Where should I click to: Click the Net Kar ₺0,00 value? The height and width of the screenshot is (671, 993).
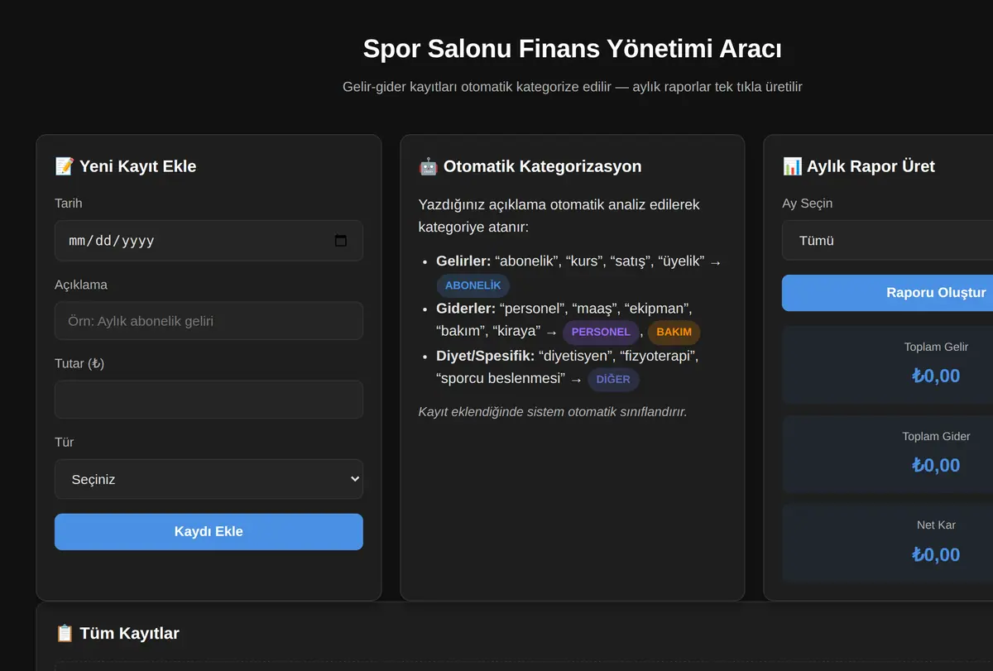point(936,554)
